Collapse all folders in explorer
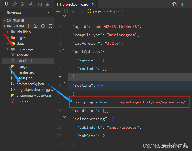This screenshot has width=192, height=151. (x=50, y=26)
